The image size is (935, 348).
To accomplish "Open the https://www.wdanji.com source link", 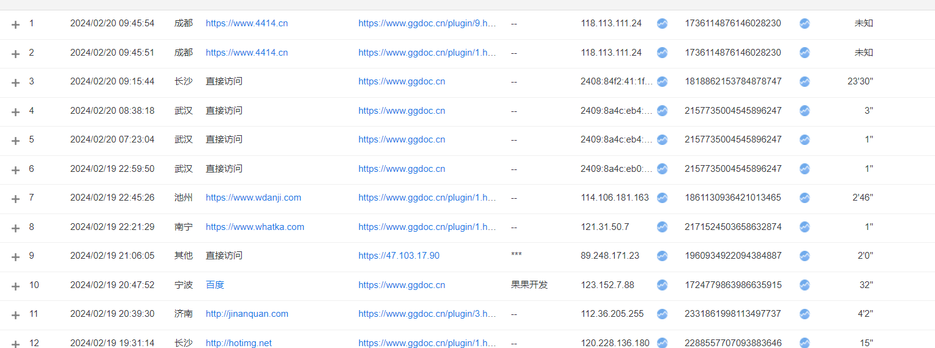I will [x=253, y=198].
